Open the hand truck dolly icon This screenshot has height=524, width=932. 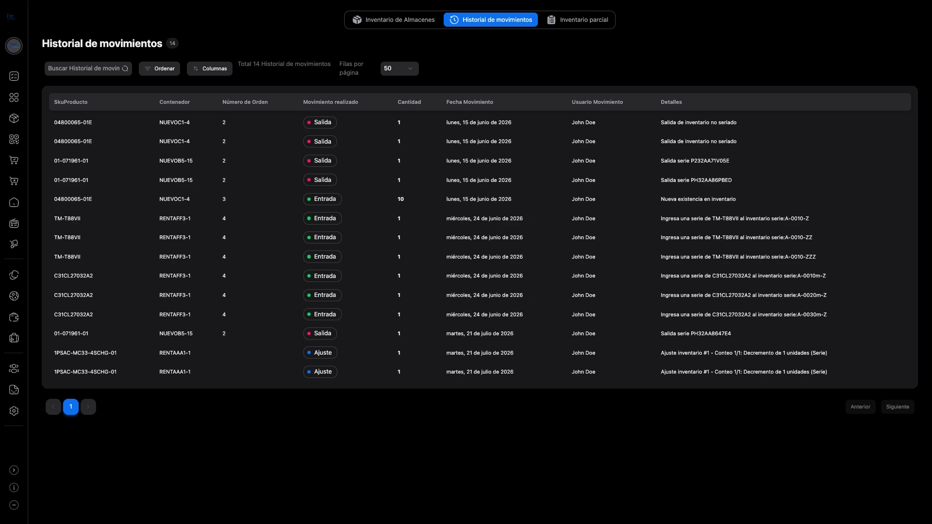tap(14, 244)
